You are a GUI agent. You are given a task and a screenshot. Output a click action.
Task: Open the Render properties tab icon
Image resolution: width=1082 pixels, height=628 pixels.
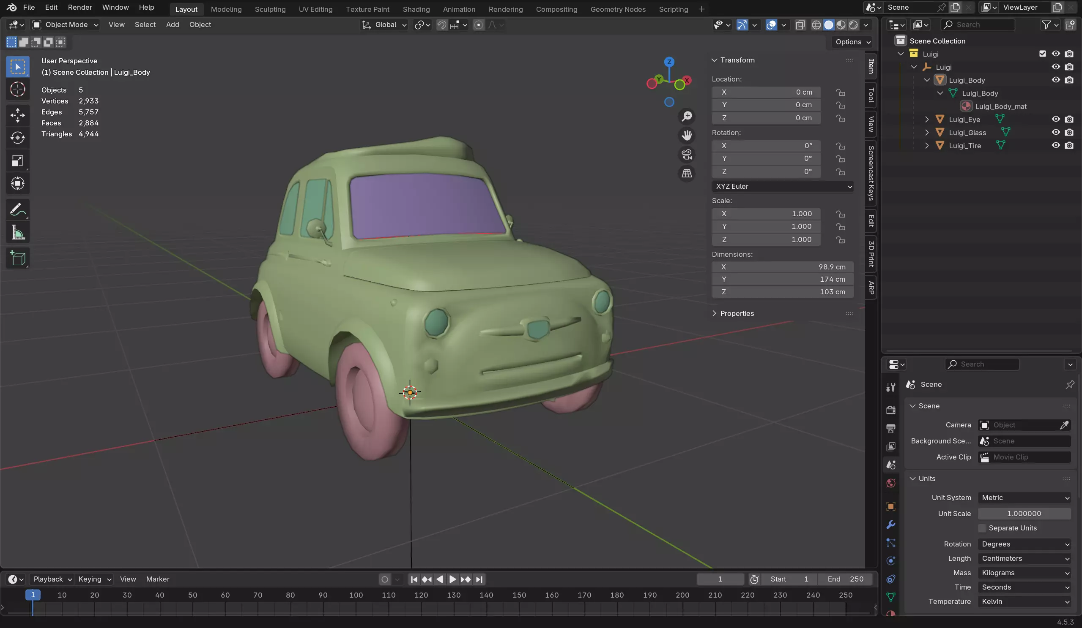point(891,410)
